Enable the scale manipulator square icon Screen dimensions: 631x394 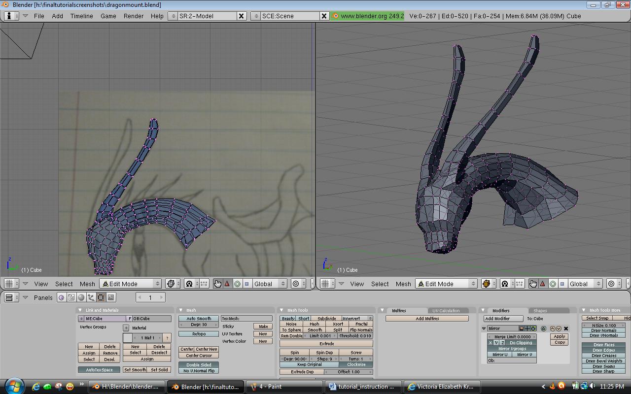246,284
